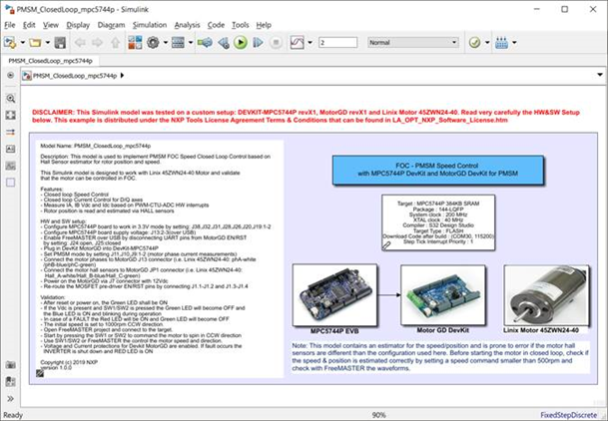
Task: Select the blue FOC - PMSM Speed Control block
Action: pos(437,170)
